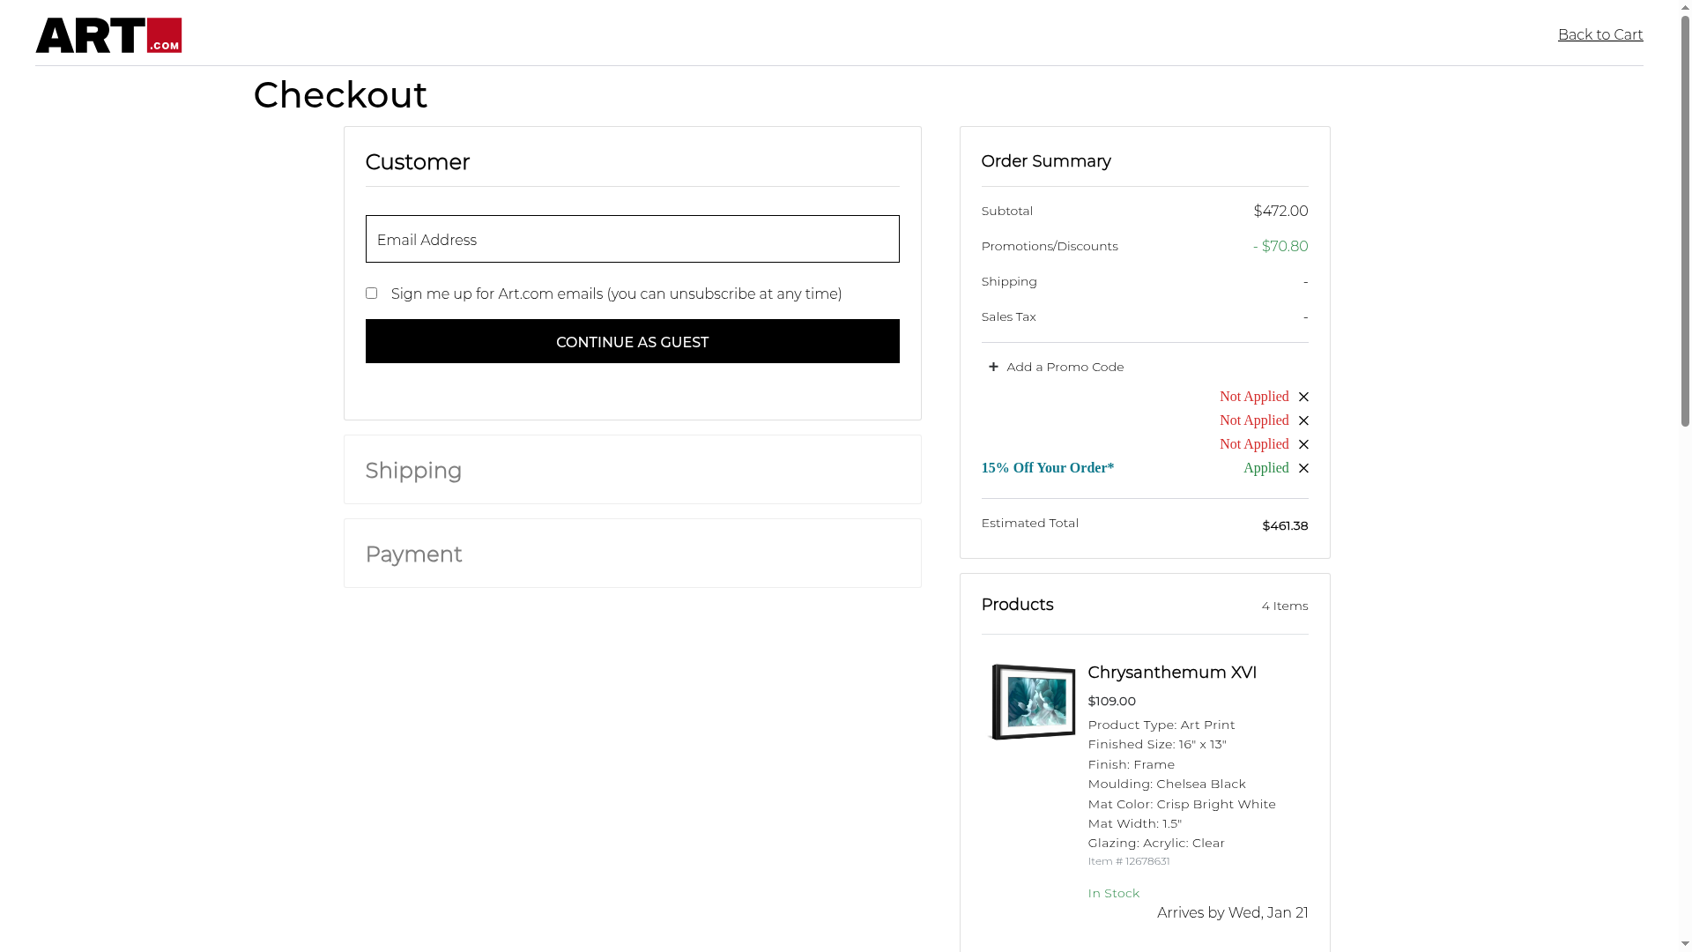Click the page vertical scrollbar thumb
This screenshot has width=1692, height=952.
tap(1685, 220)
